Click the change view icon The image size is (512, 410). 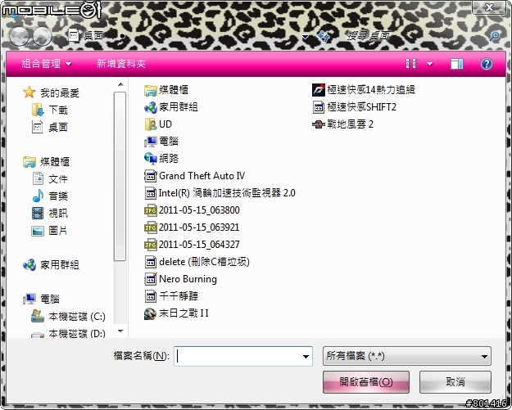tap(411, 64)
